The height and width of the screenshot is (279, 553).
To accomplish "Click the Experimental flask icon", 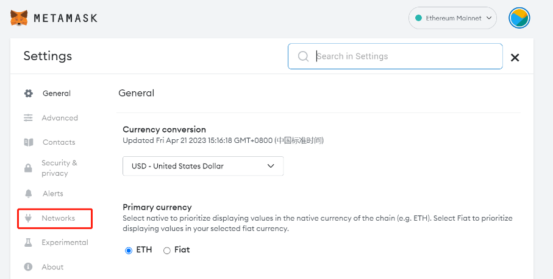I will [x=28, y=243].
